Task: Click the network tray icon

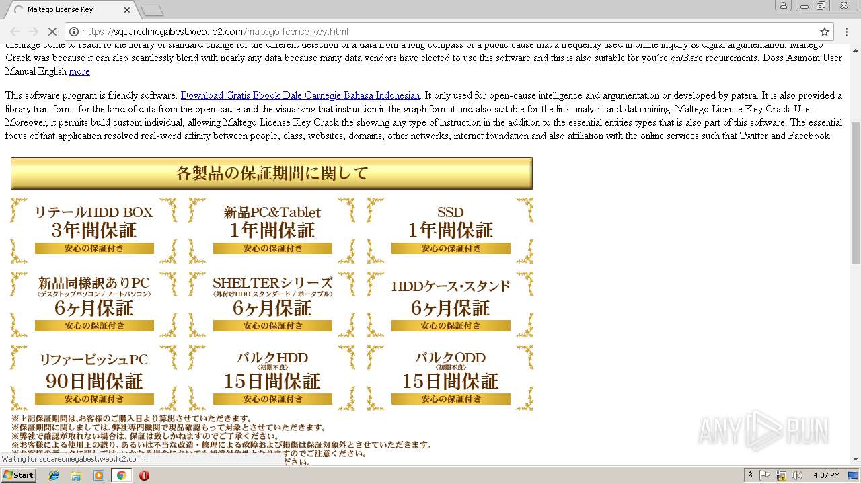Action: 781,475
